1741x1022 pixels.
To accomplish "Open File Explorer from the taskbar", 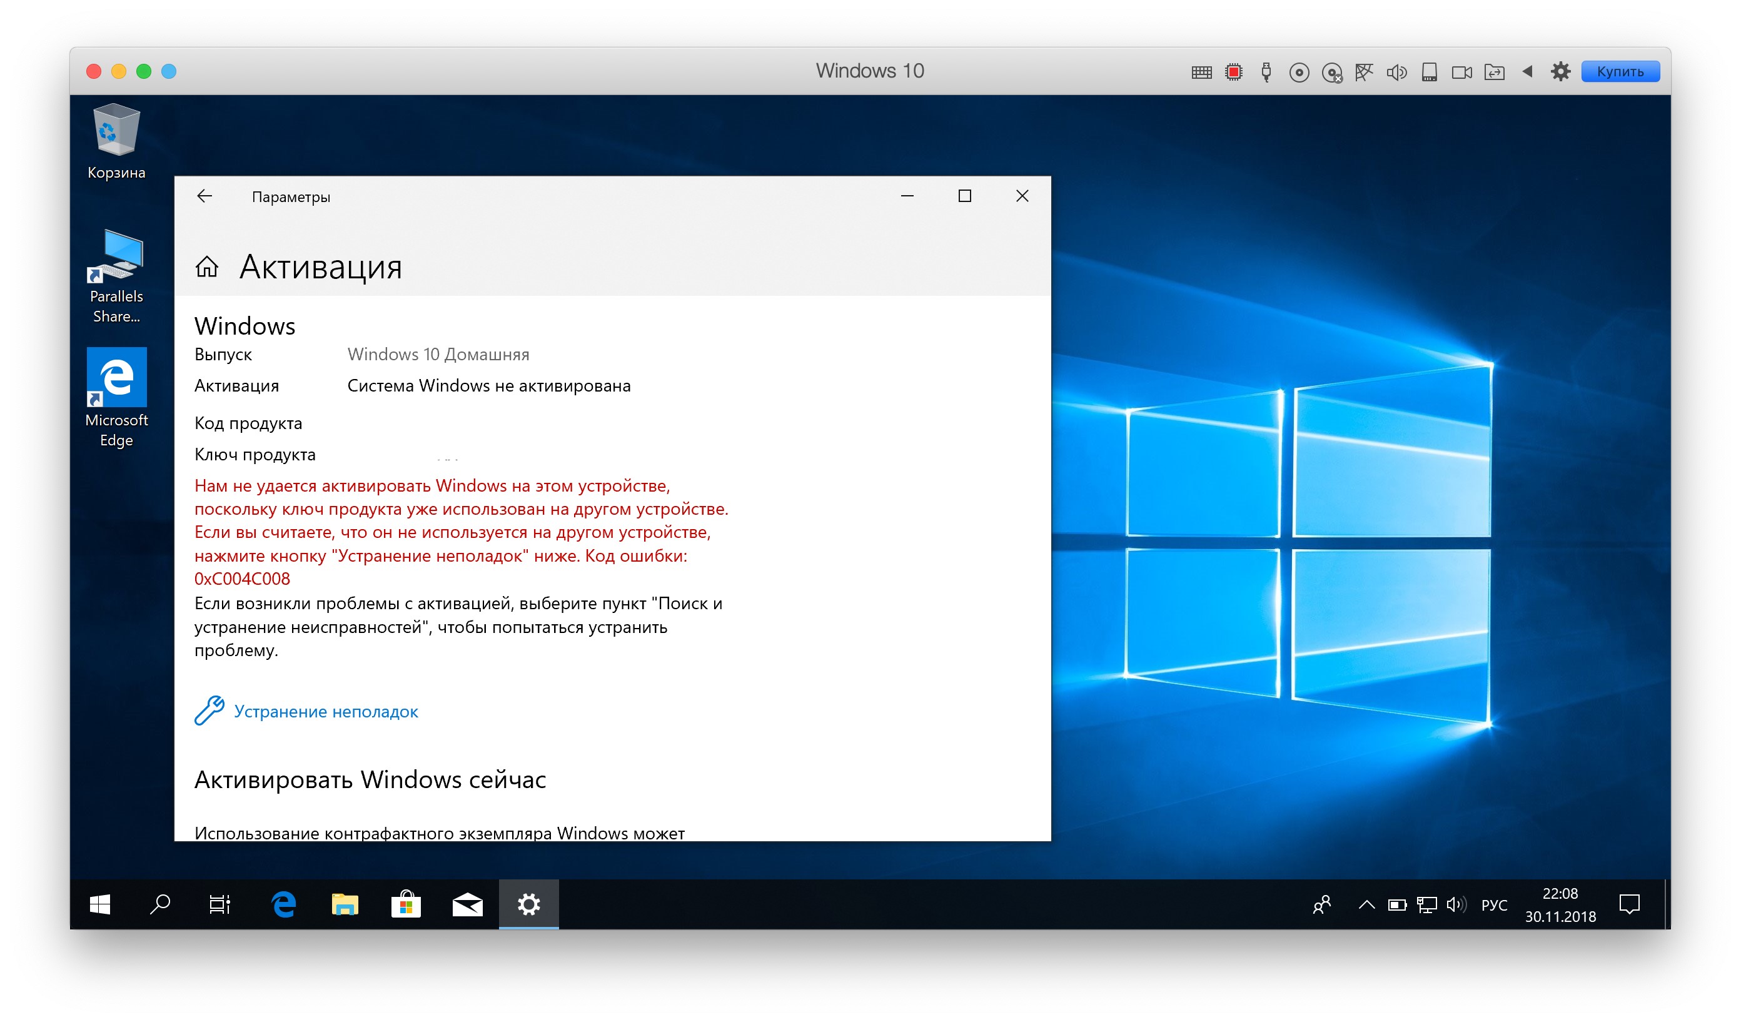I will (x=345, y=904).
